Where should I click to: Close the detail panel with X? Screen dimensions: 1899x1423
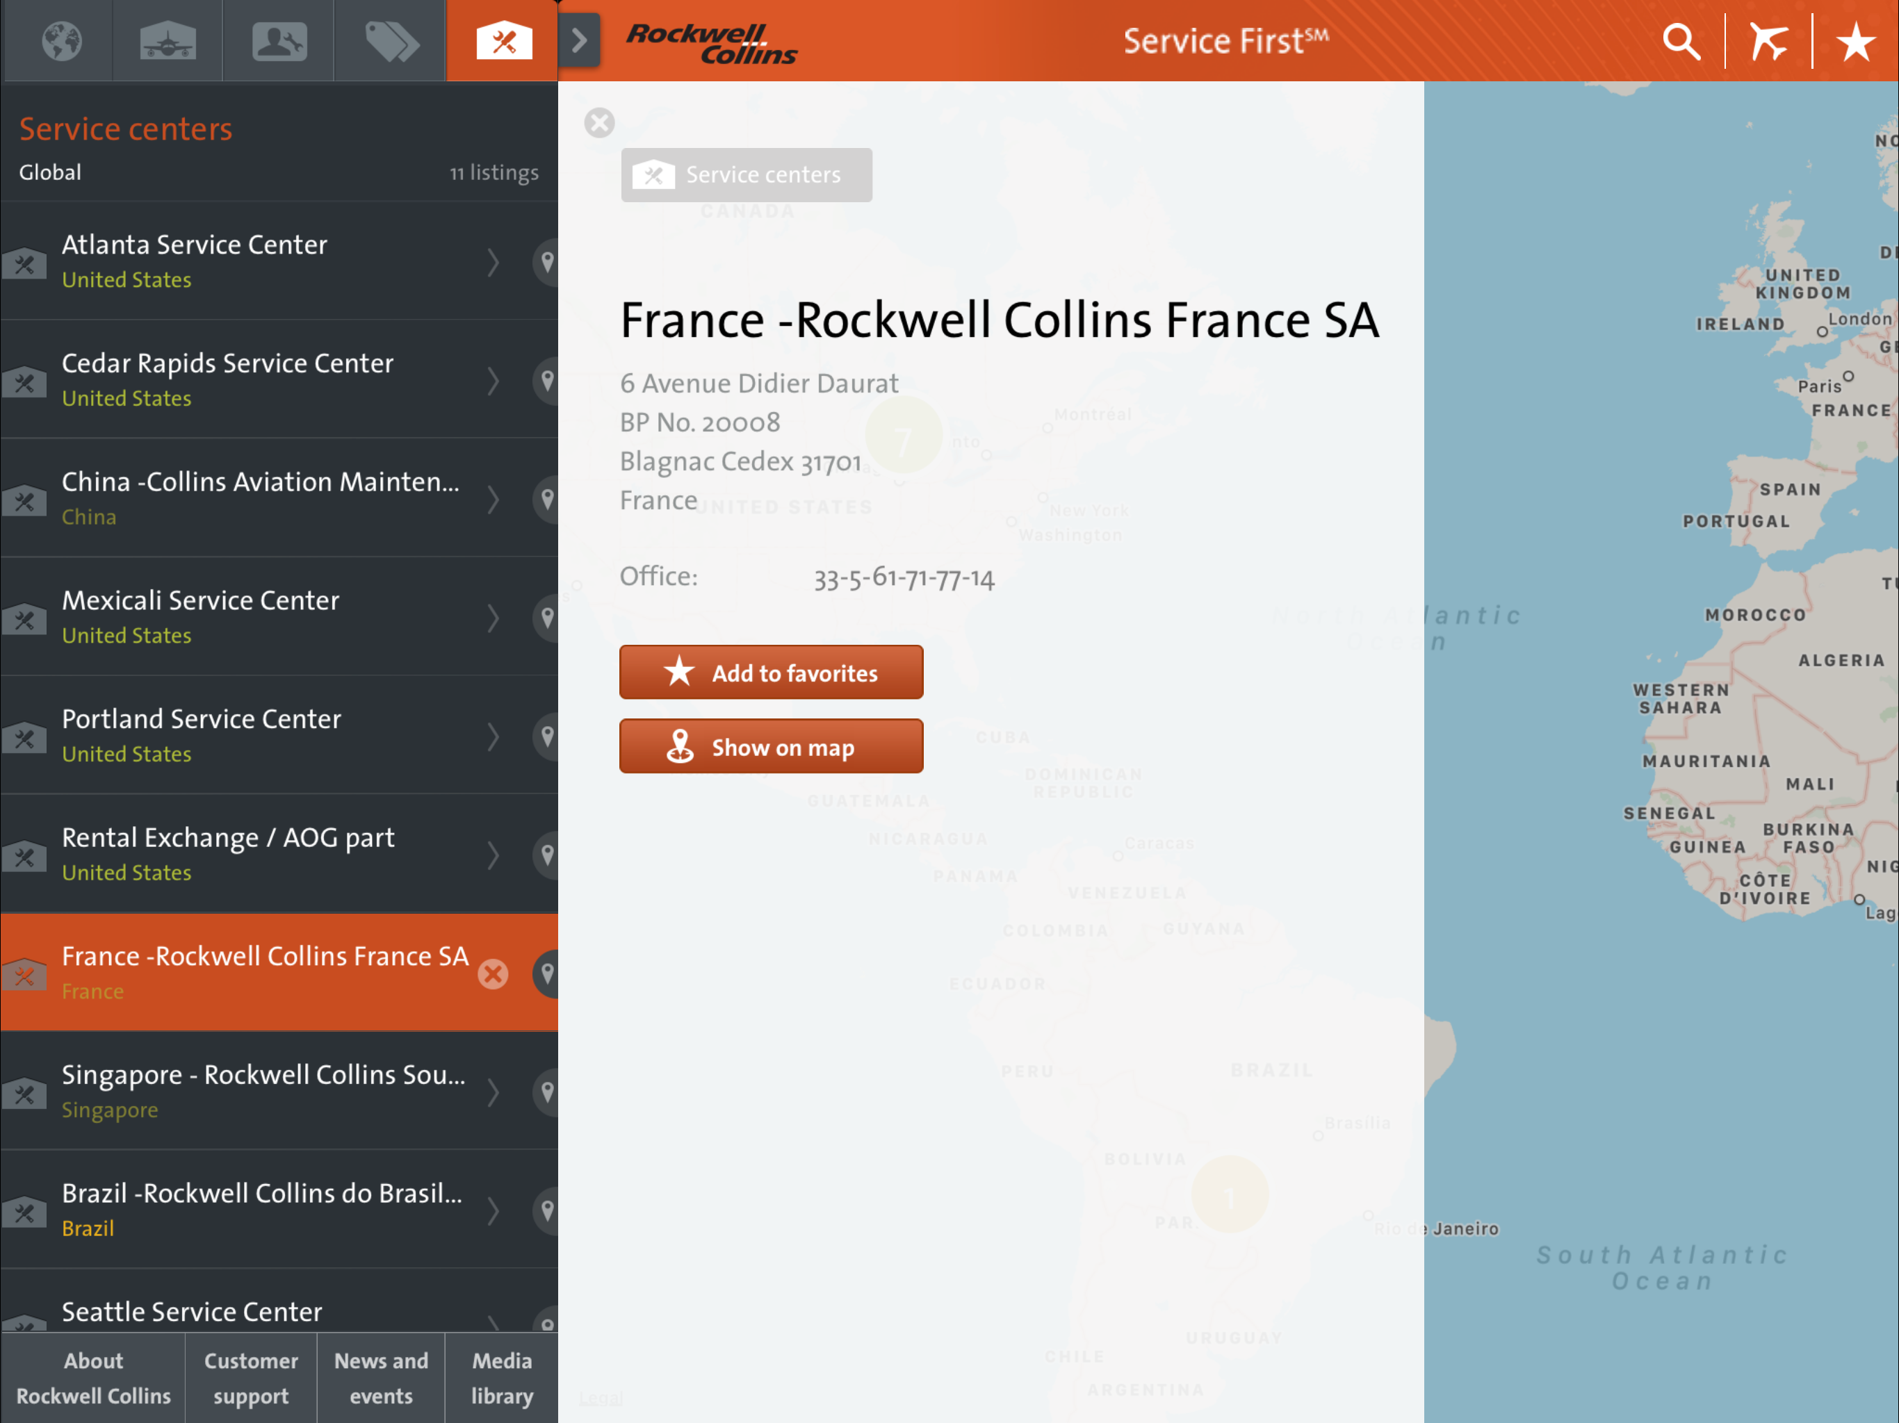(599, 123)
